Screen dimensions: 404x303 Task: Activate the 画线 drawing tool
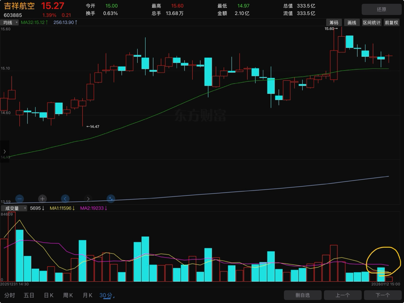click(352, 22)
